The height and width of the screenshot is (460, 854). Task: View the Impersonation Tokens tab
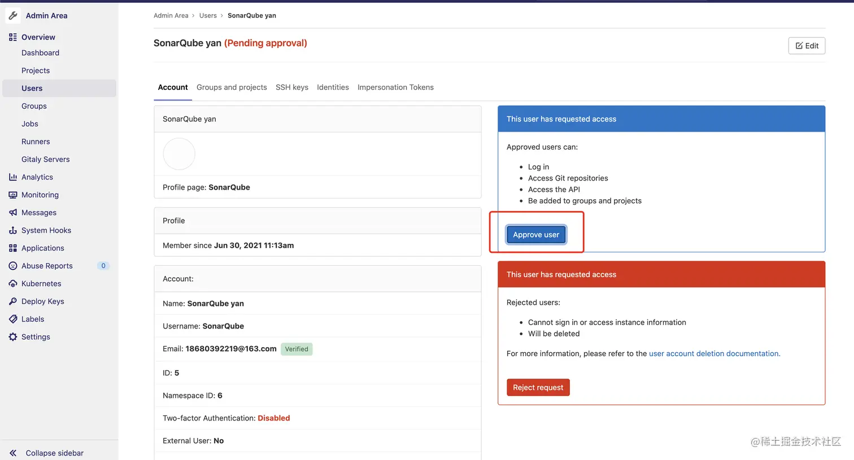[395, 87]
